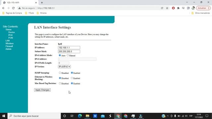Viewport: 212px width, 119px height.
Task: Select Auto IPv6 Address Mode
Action: [x=60, y=55]
